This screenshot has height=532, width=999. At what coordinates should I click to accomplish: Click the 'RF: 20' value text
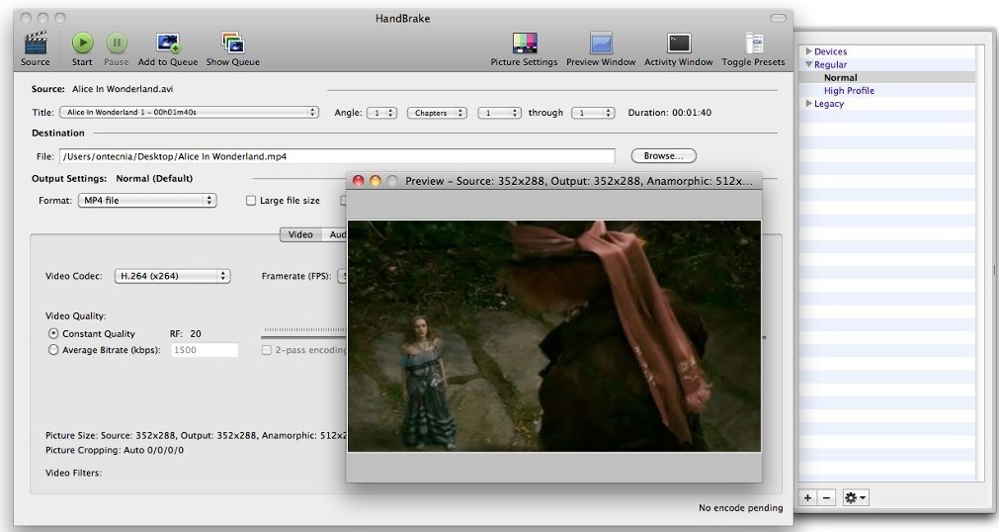pyautogui.click(x=186, y=333)
